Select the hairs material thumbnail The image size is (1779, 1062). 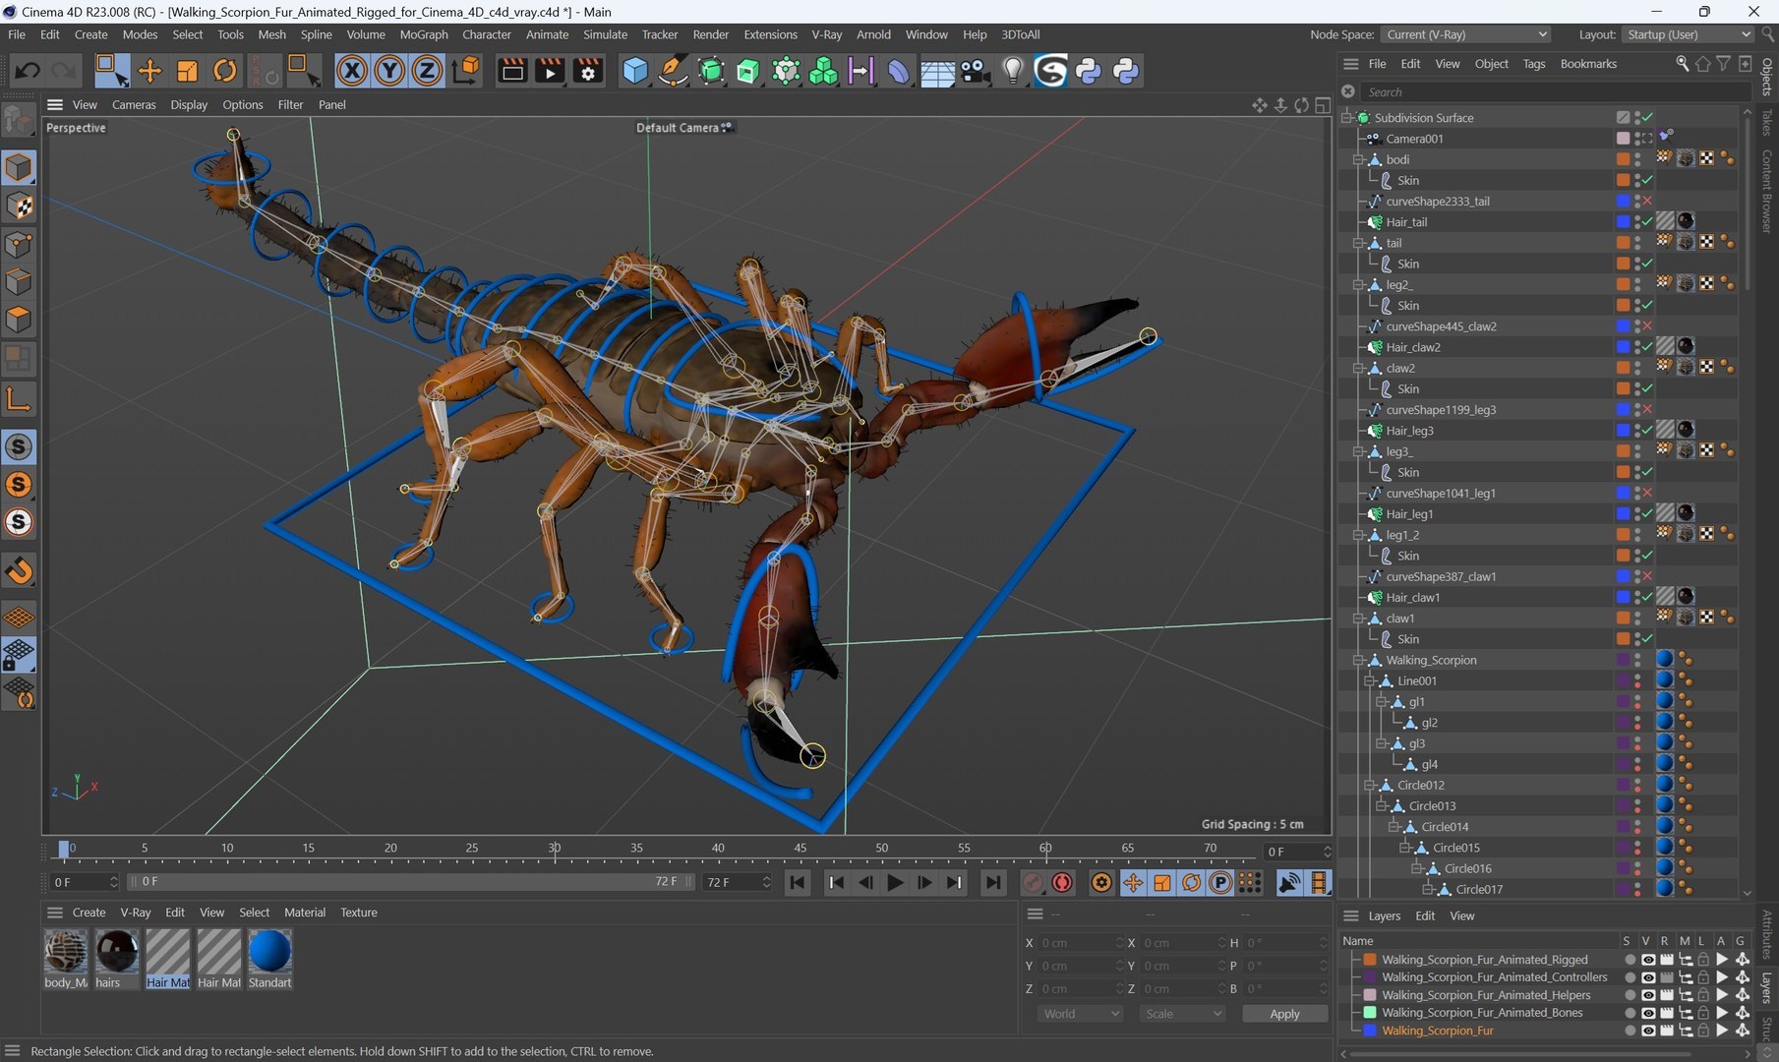[117, 952]
